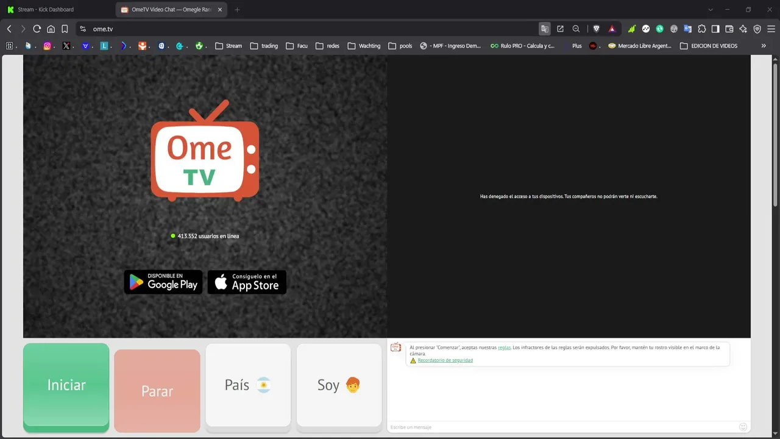
Task: Open Mercado Libre Argentina bookmark
Action: click(x=639, y=46)
